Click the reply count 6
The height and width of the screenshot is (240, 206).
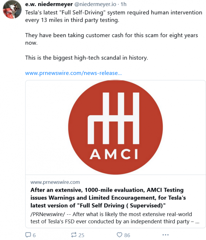coord(34,235)
